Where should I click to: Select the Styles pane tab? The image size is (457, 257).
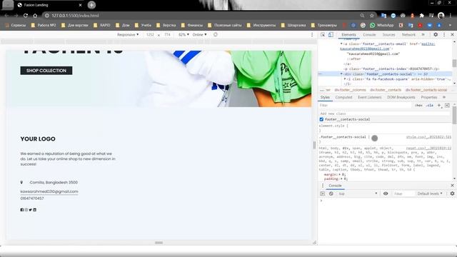point(325,97)
